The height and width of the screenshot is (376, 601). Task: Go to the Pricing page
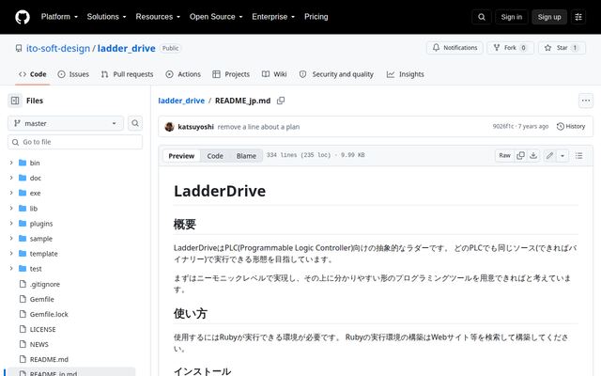pos(316,17)
